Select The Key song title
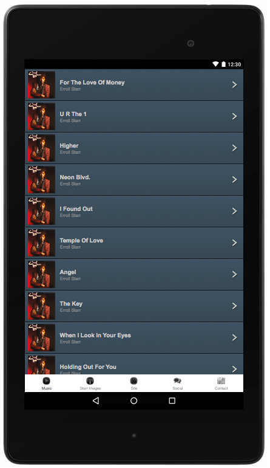This screenshot has width=270, height=468. click(71, 304)
